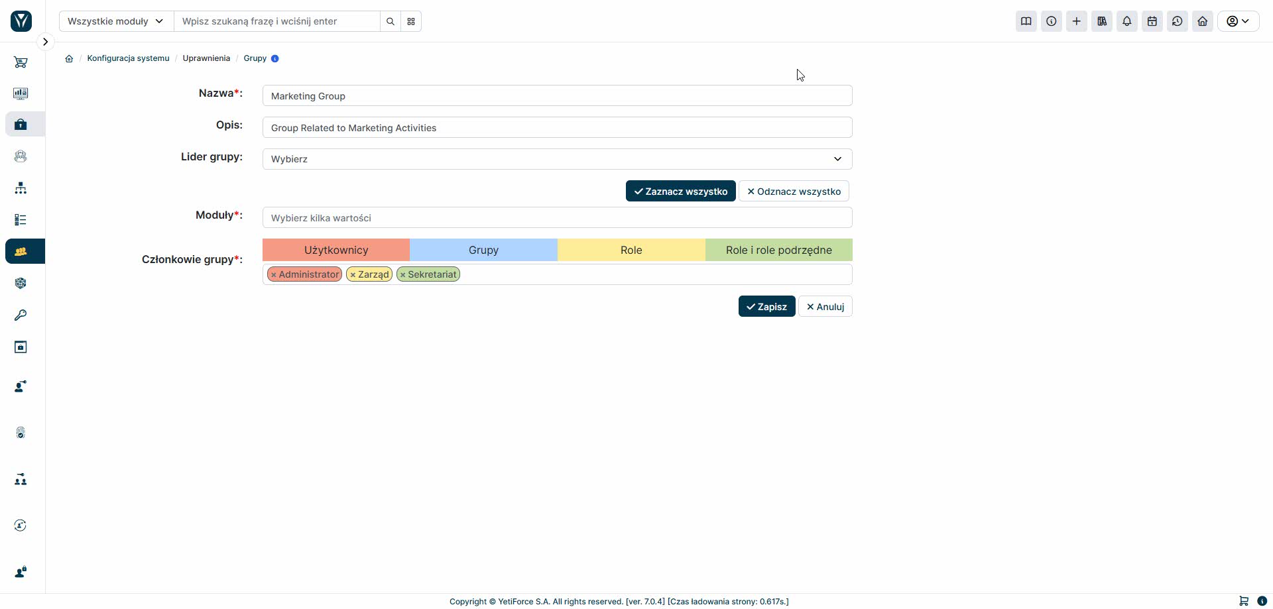Click the Zapisz button
Image resolution: width=1273 pixels, height=609 pixels.
(767, 306)
